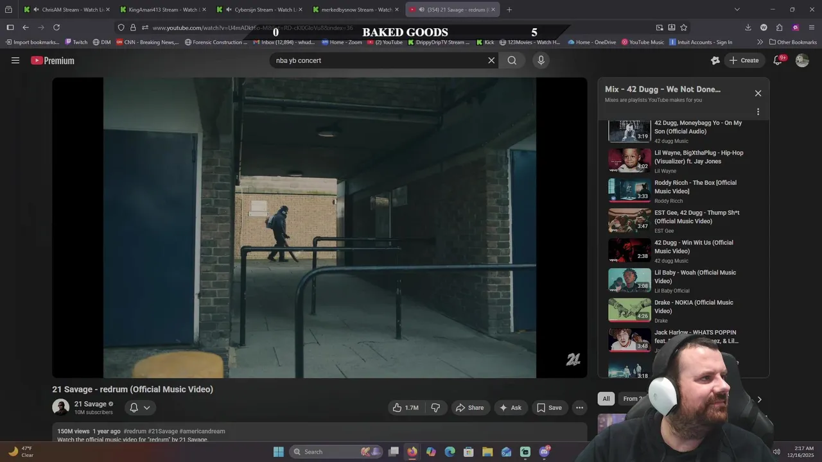Pause the video by clicking the player
This screenshot has width=822, height=462.
[x=320, y=228]
